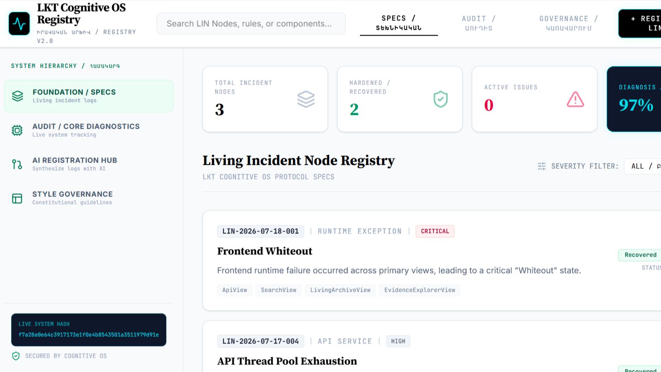The image size is (661, 372).
Task: Click the LivingArchiveView component tag
Action: (340, 290)
